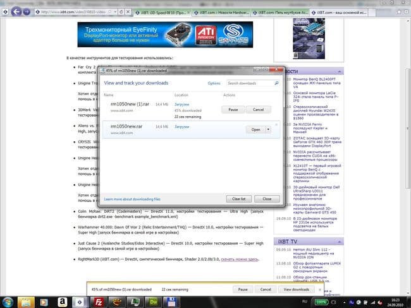Open Amazon icon on taskbar
The width and height of the screenshot is (411, 308).
tap(62, 302)
